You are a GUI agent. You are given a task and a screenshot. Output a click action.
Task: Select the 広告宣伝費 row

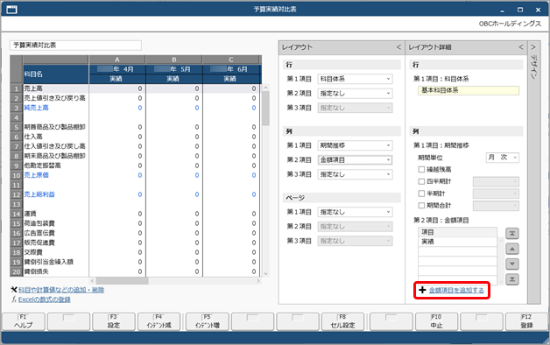(136, 233)
